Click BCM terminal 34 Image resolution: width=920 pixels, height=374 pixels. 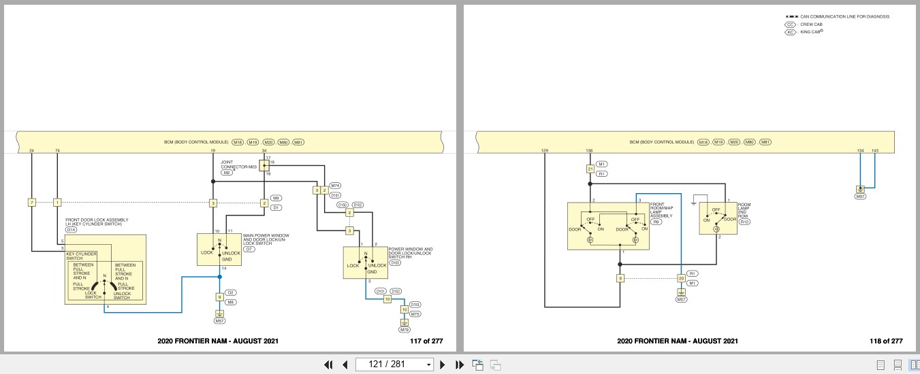point(264,150)
